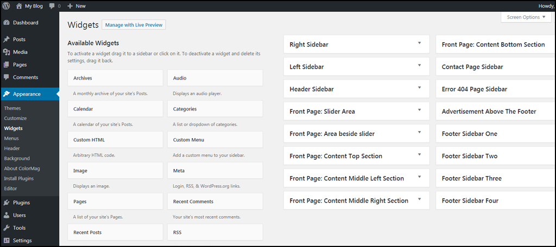This screenshot has height=247, width=556.
Task: Click My Blog site link
Action: click(34, 6)
